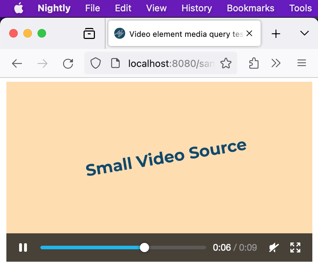Open the Apple menu
This screenshot has height=262, width=318.
click(x=19, y=8)
